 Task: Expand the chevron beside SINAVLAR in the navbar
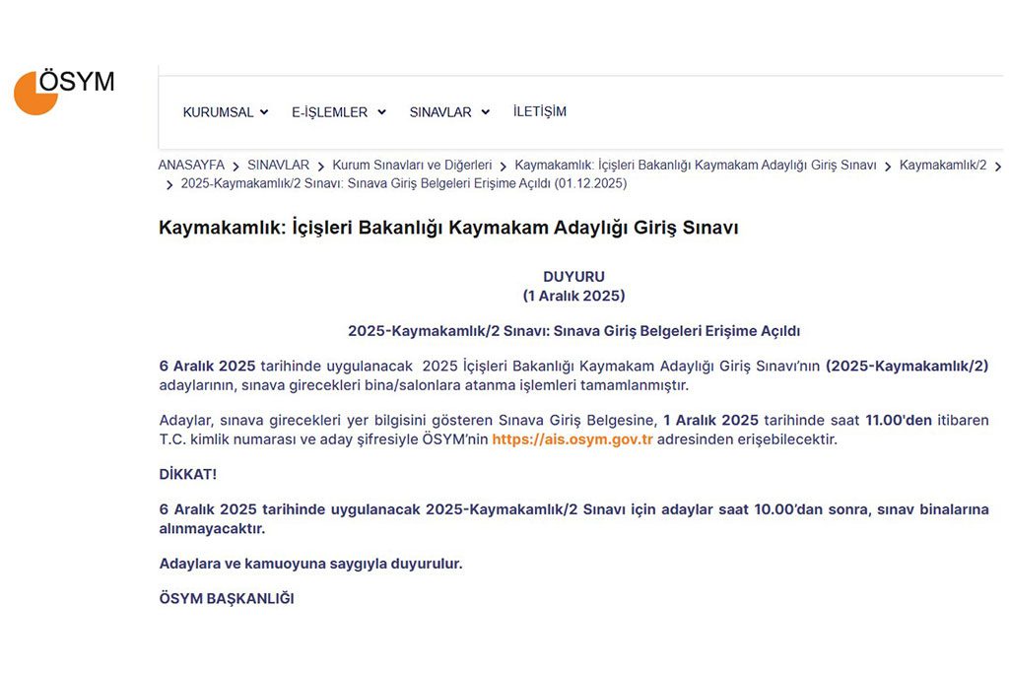[x=485, y=112]
